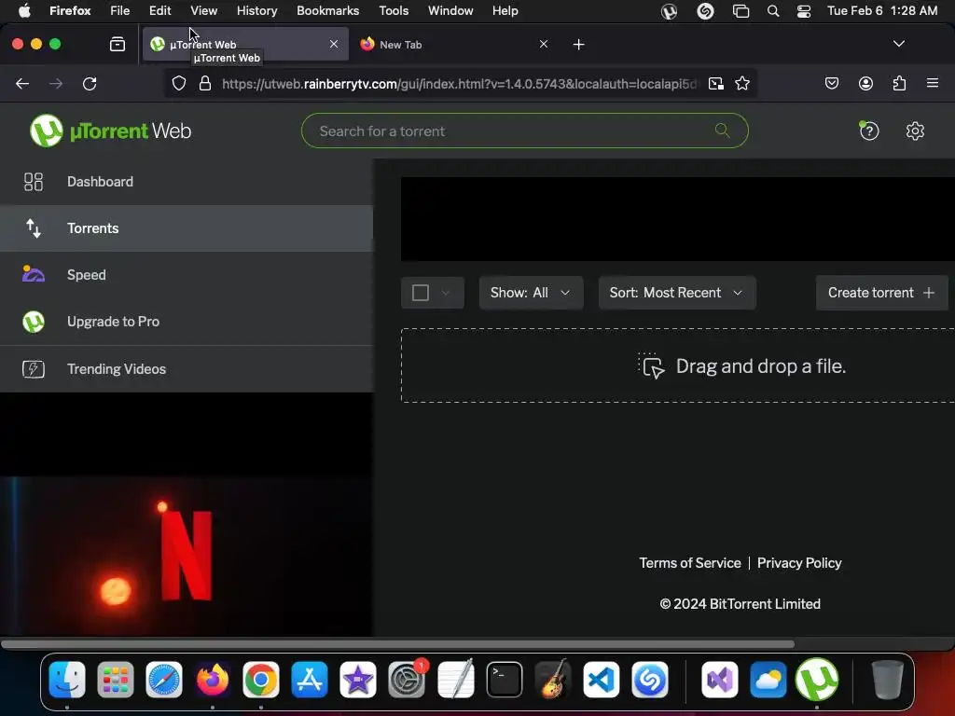Open Firefox View in the tab bar
Viewport: 955px width, 716px height.
click(x=118, y=45)
